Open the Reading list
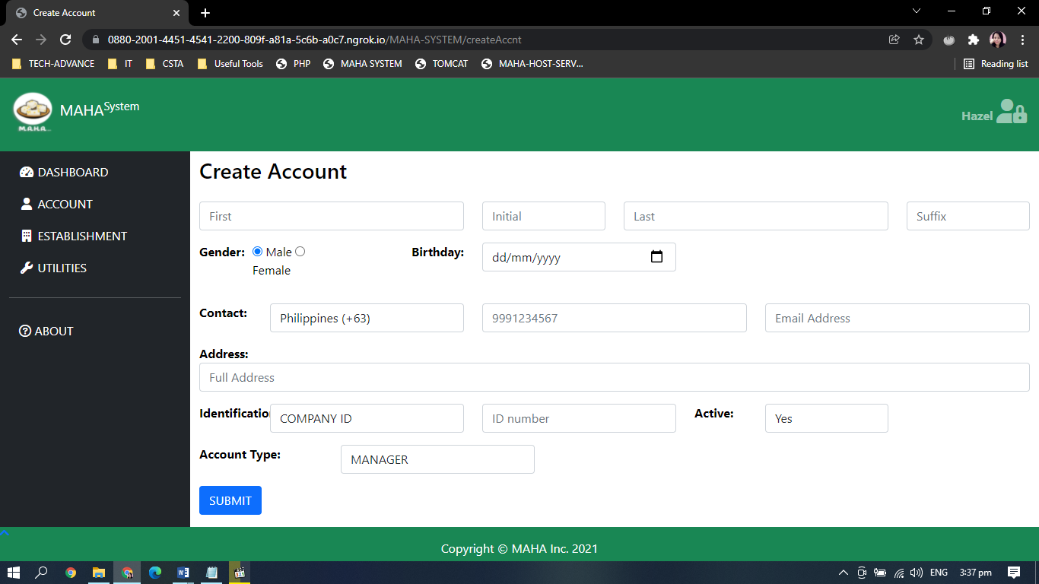Viewport: 1039px width, 584px height. click(x=996, y=64)
